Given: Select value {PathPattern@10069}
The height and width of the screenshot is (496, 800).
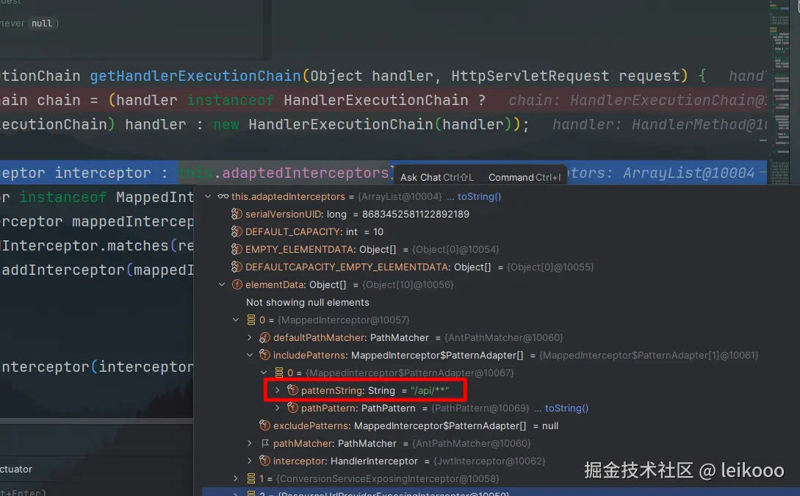Looking at the screenshot, I should (480, 408).
